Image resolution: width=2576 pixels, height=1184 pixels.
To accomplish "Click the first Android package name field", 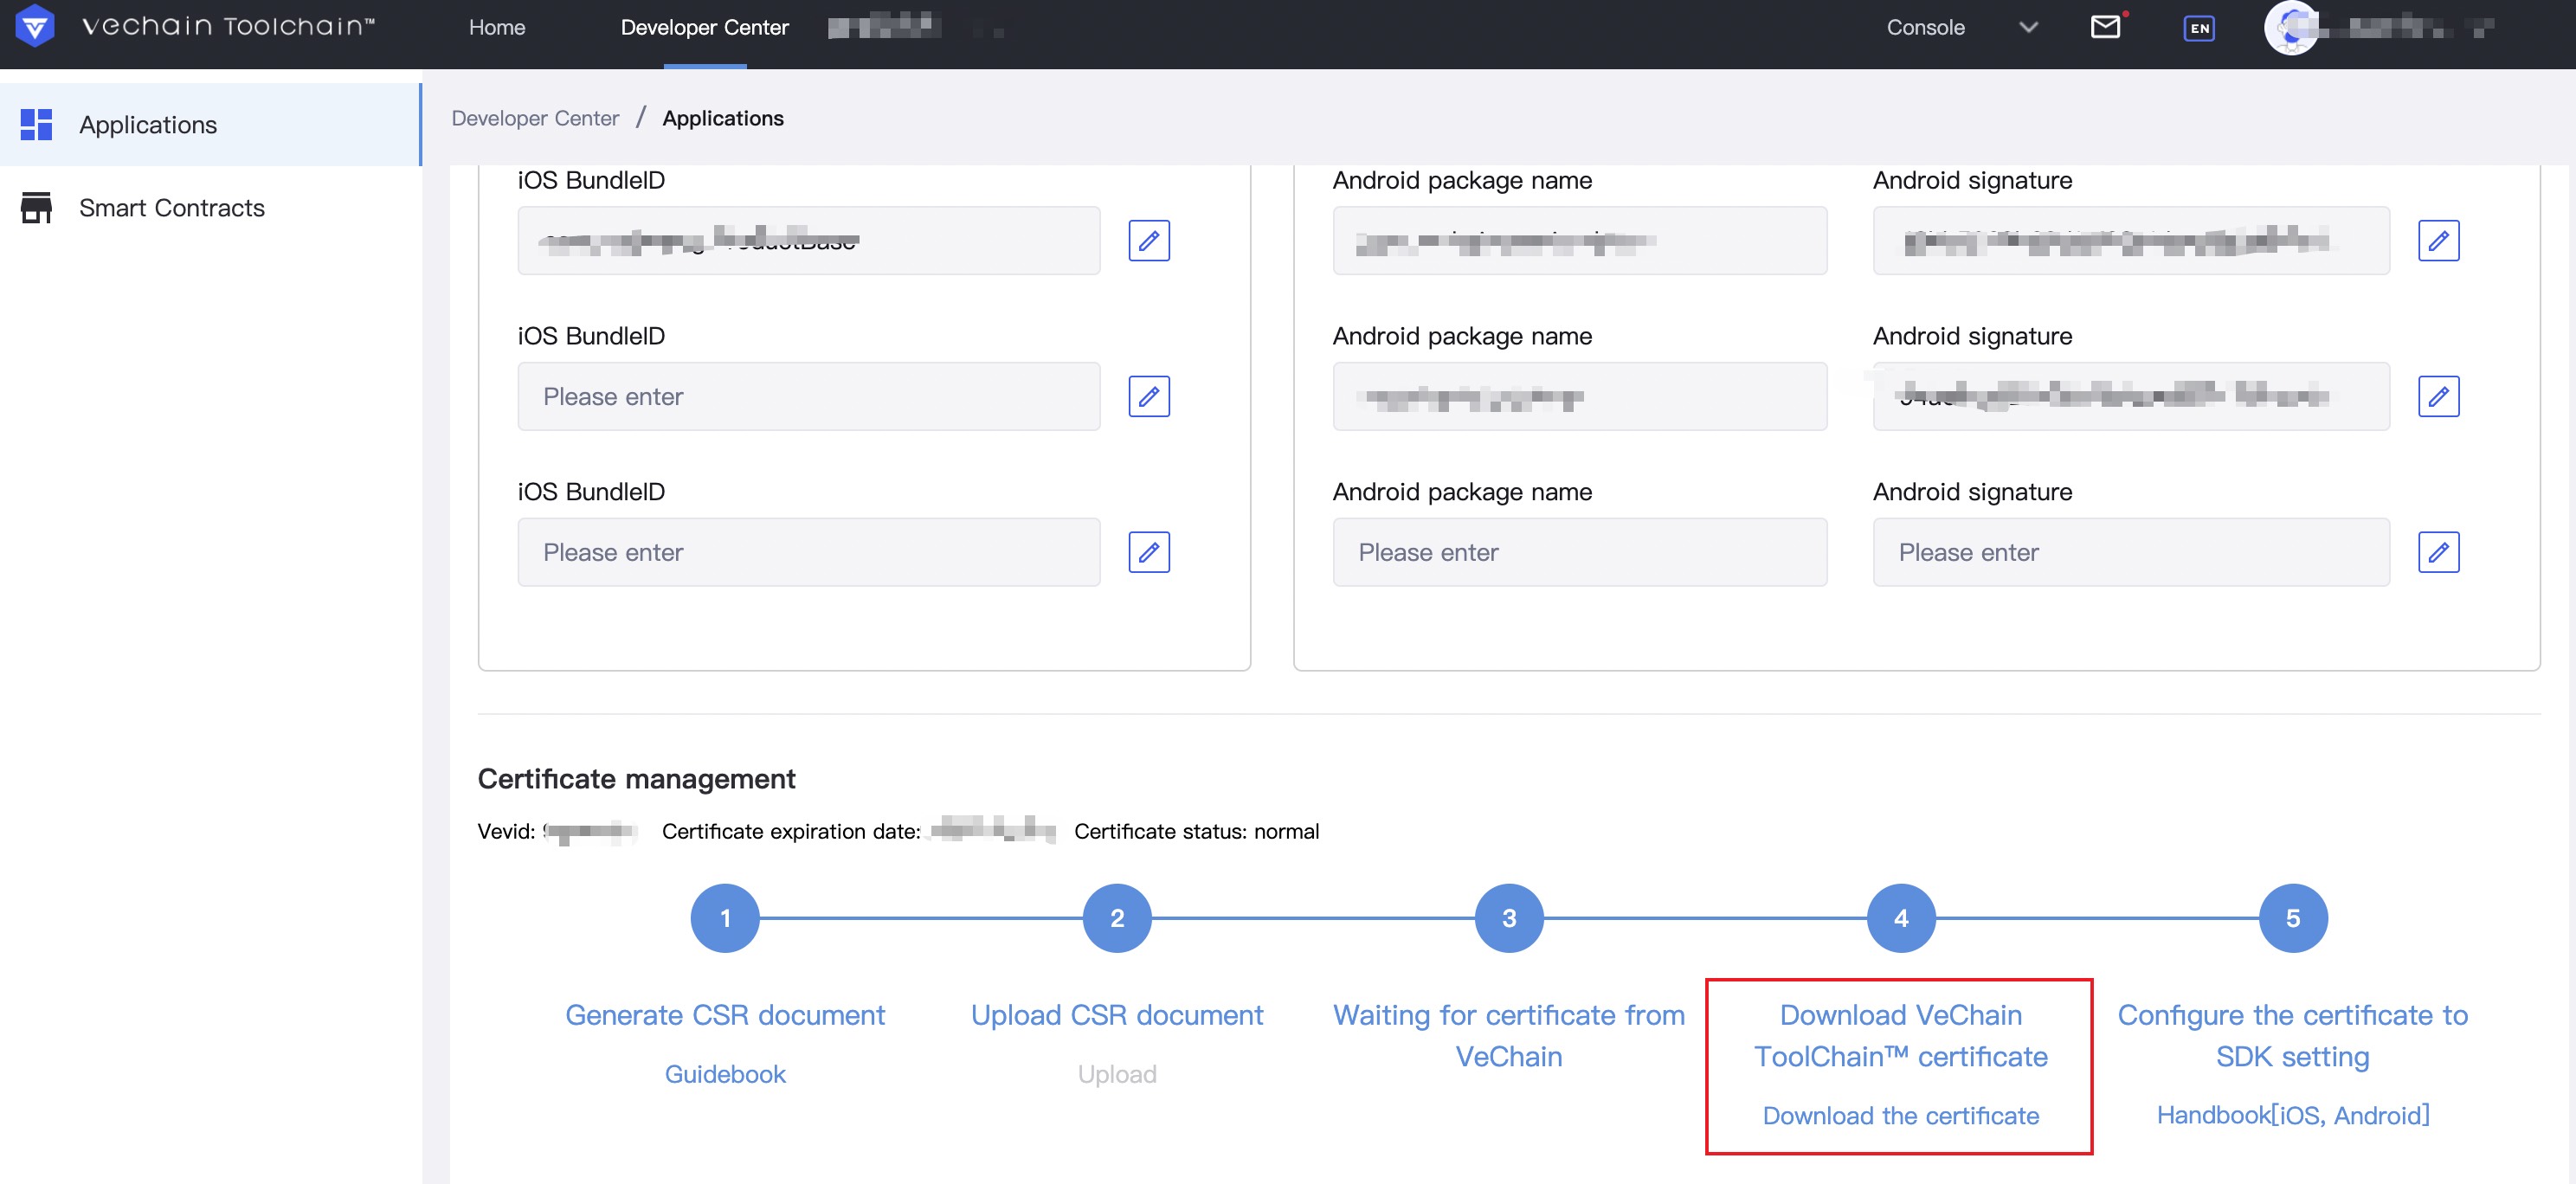I will pyautogui.click(x=1580, y=241).
